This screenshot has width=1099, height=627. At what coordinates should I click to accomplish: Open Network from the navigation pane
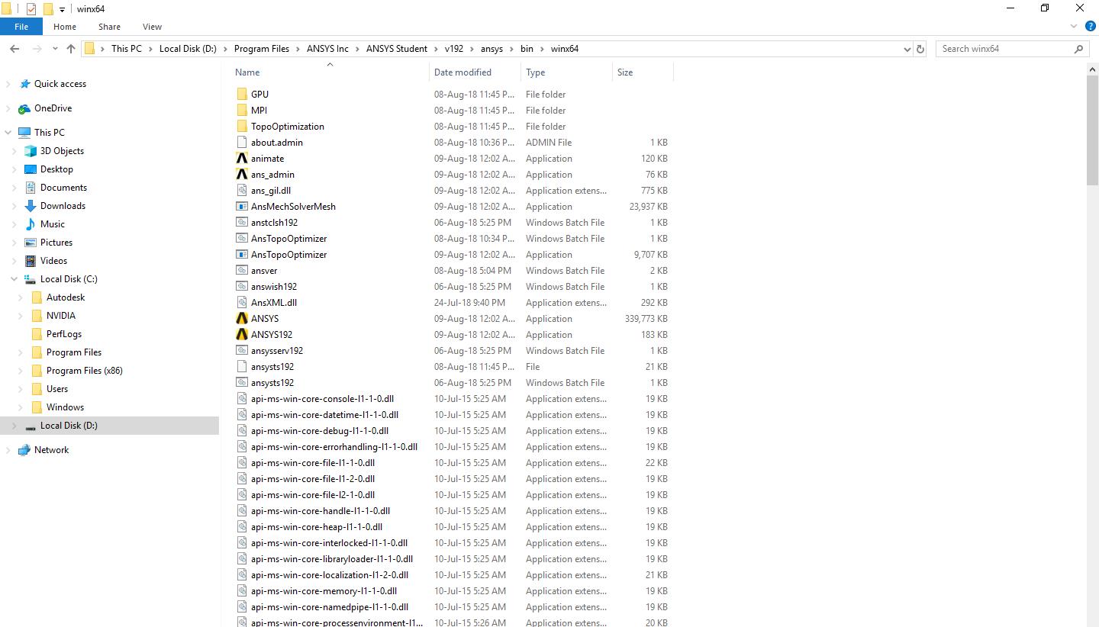(52, 449)
